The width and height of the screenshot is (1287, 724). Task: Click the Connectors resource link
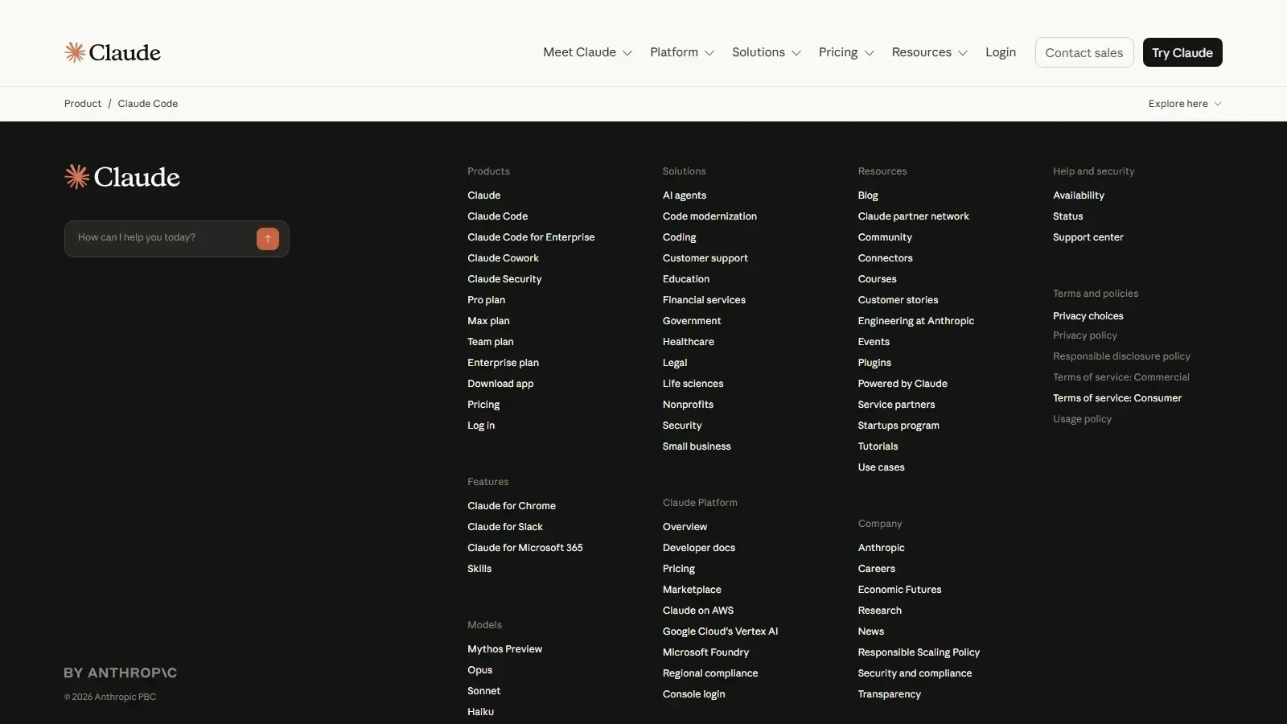[x=885, y=258]
